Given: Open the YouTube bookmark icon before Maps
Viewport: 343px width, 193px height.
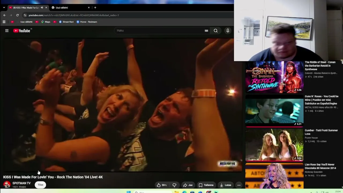Looking at the screenshot, I should pyautogui.click(x=37, y=22).
